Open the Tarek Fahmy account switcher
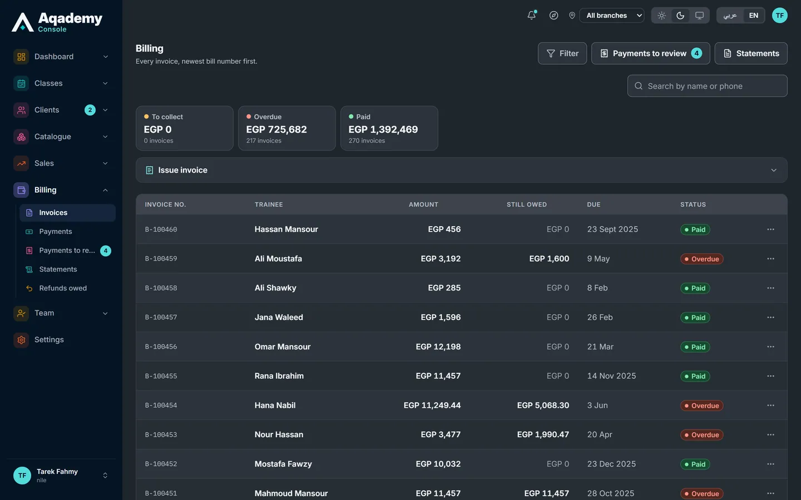 pyautogui.click(x=61, y=476)
